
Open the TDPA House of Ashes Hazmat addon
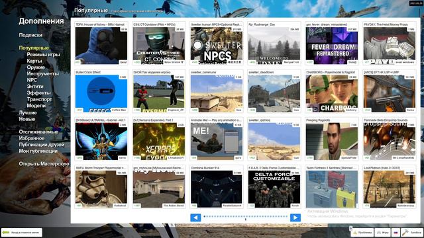point(101,44)
